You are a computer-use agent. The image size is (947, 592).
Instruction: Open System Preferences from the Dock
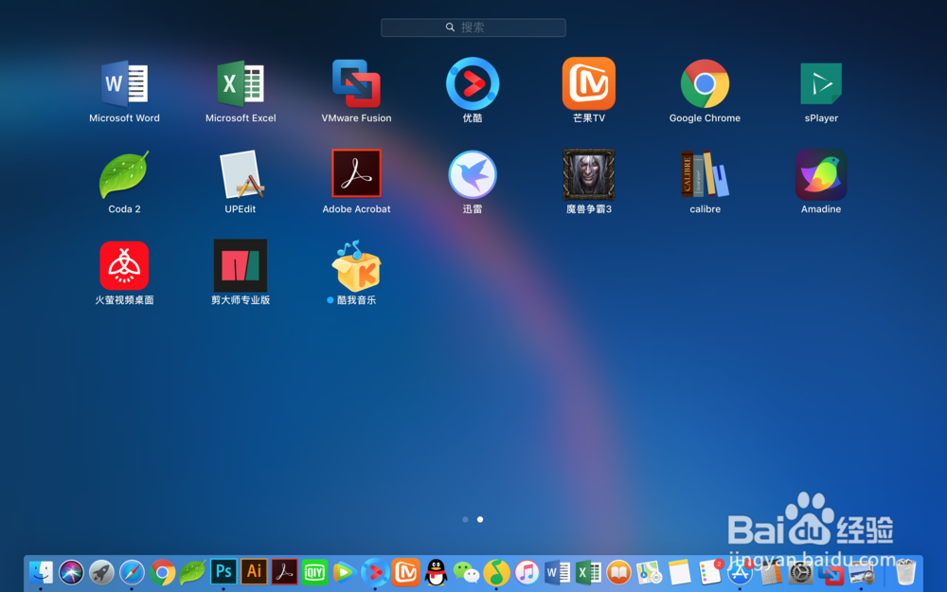point(801,572)
